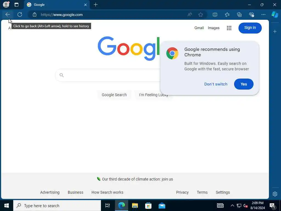The height and width of the screenshot is (211, 281).
Task: Open Settings and more ellipsis menu
Action: (263, 15)
